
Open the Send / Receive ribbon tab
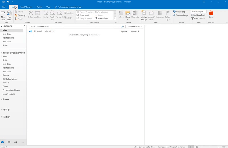[26, 7]
